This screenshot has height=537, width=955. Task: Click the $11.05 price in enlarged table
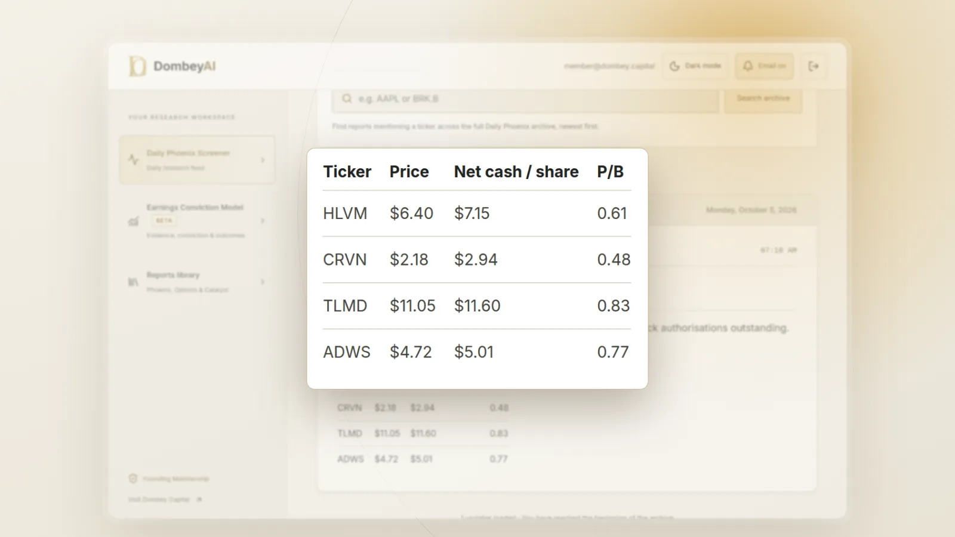coord(412,306)
